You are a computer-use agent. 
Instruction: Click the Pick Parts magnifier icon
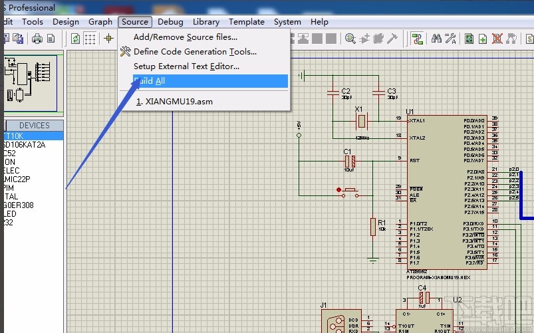pyautogui.click(x=350, y=39)
